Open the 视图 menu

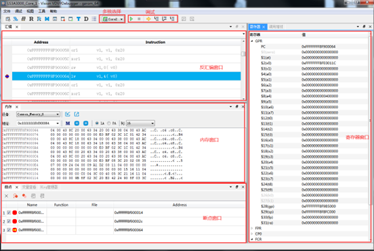click(x=30, y=12)
